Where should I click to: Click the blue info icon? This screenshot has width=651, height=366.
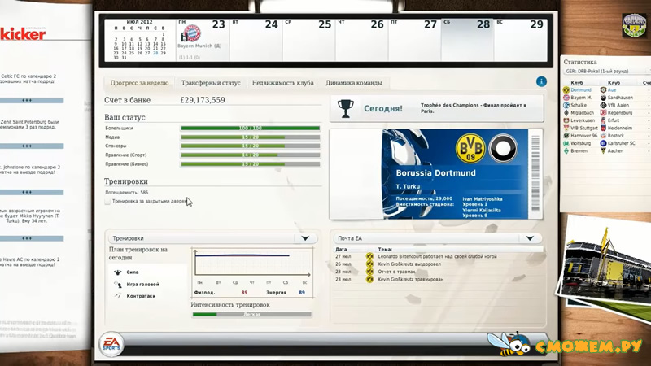pos(541,82)
